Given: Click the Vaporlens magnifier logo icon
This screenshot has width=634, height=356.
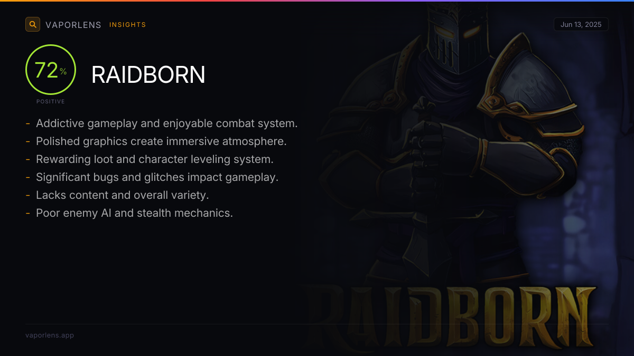Looking at the screenshot, I should coord(33,24).
